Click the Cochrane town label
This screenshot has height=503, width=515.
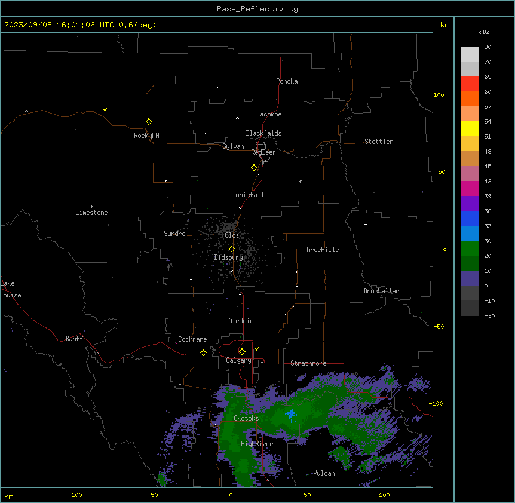pos(192,339)
